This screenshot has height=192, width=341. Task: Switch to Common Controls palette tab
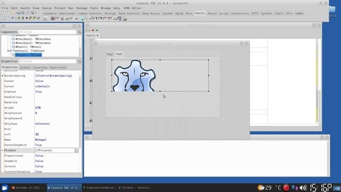point(90,13)
